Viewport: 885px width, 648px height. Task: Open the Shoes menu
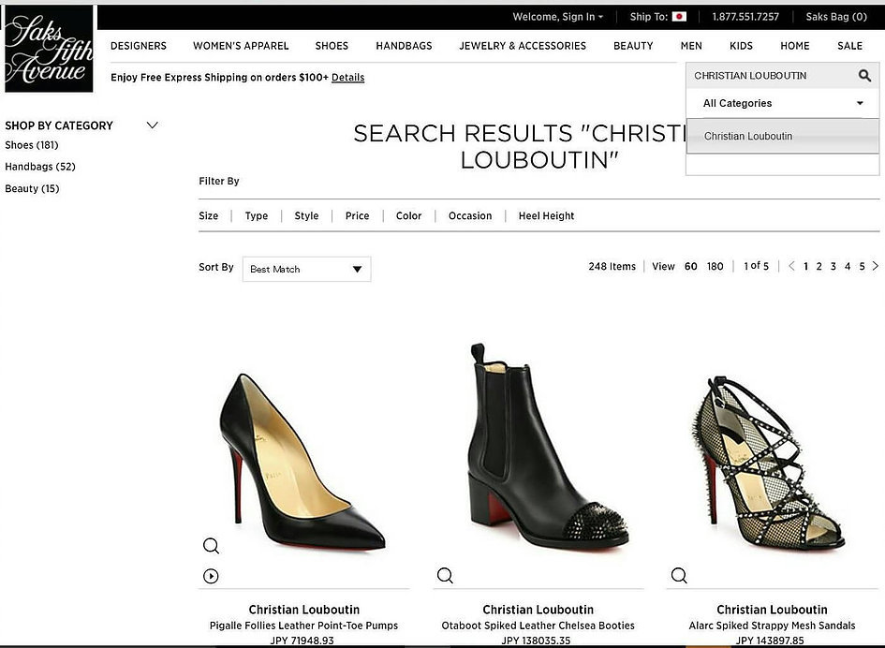click(332, 46)
